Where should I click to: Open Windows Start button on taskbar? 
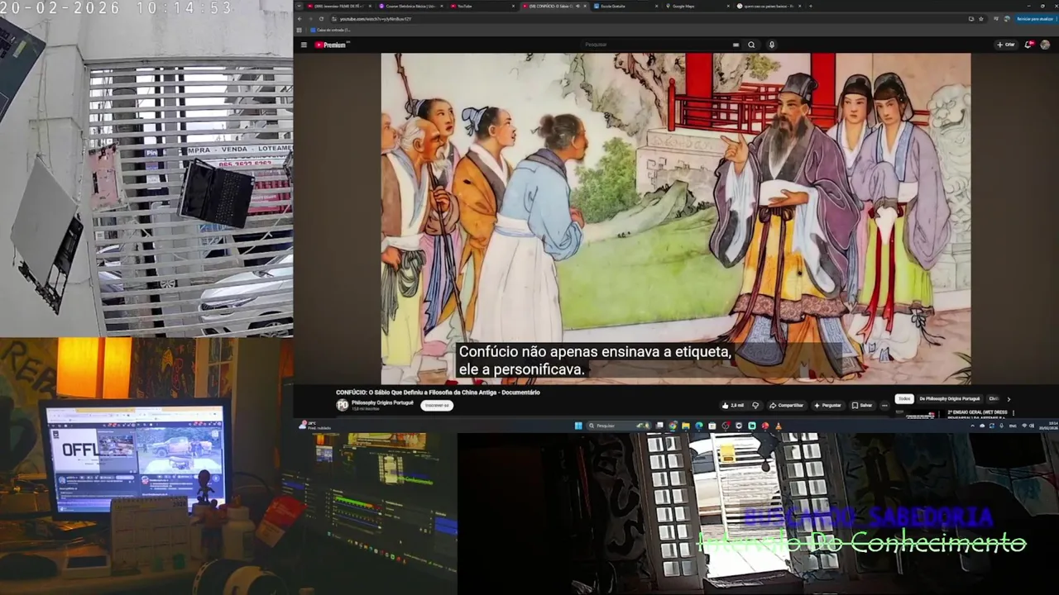[x=578, y=426]
